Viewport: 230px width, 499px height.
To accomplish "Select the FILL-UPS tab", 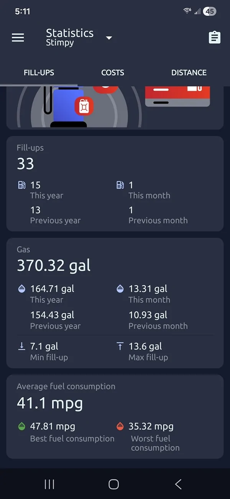I will coord(39,73).
